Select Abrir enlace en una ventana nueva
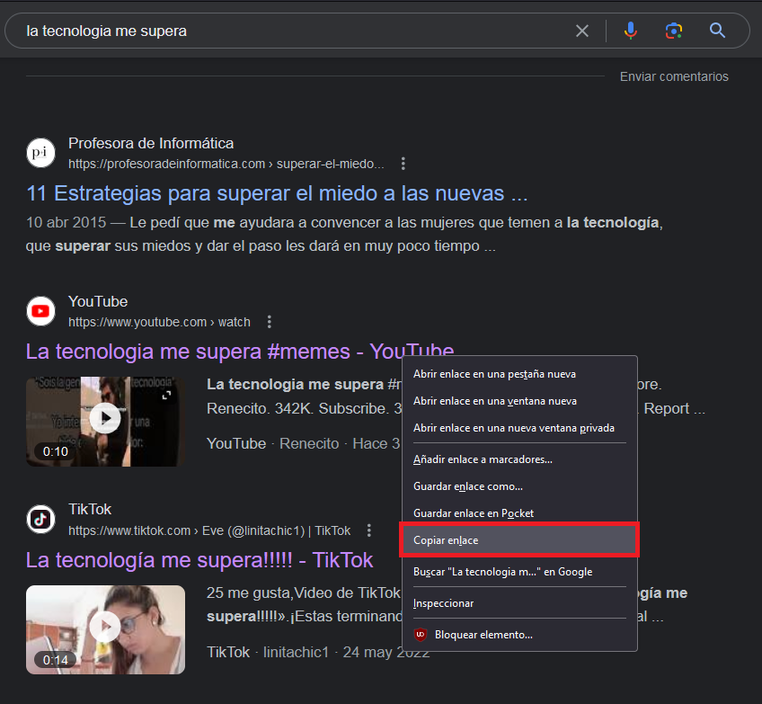 [x=519, y=401]
